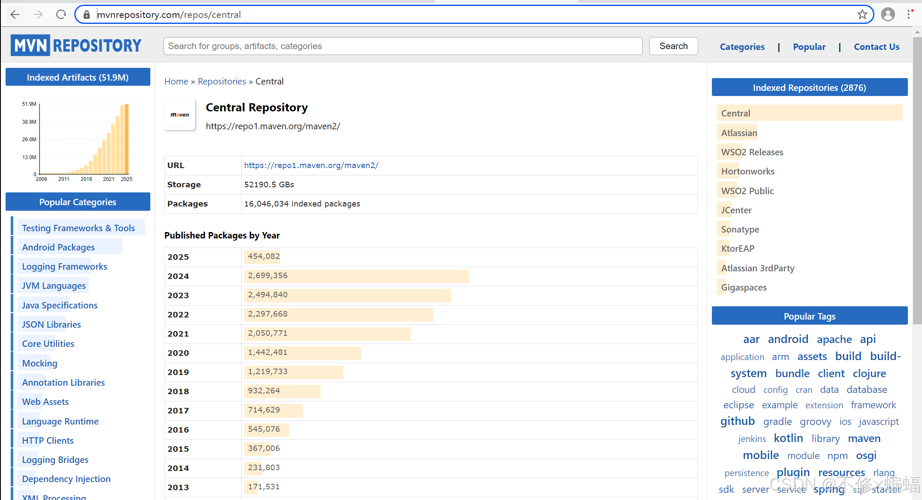This screenshot has width=922, height=500.
Task: Focus the groups and artifacts search field
Action: click(402, 46)
